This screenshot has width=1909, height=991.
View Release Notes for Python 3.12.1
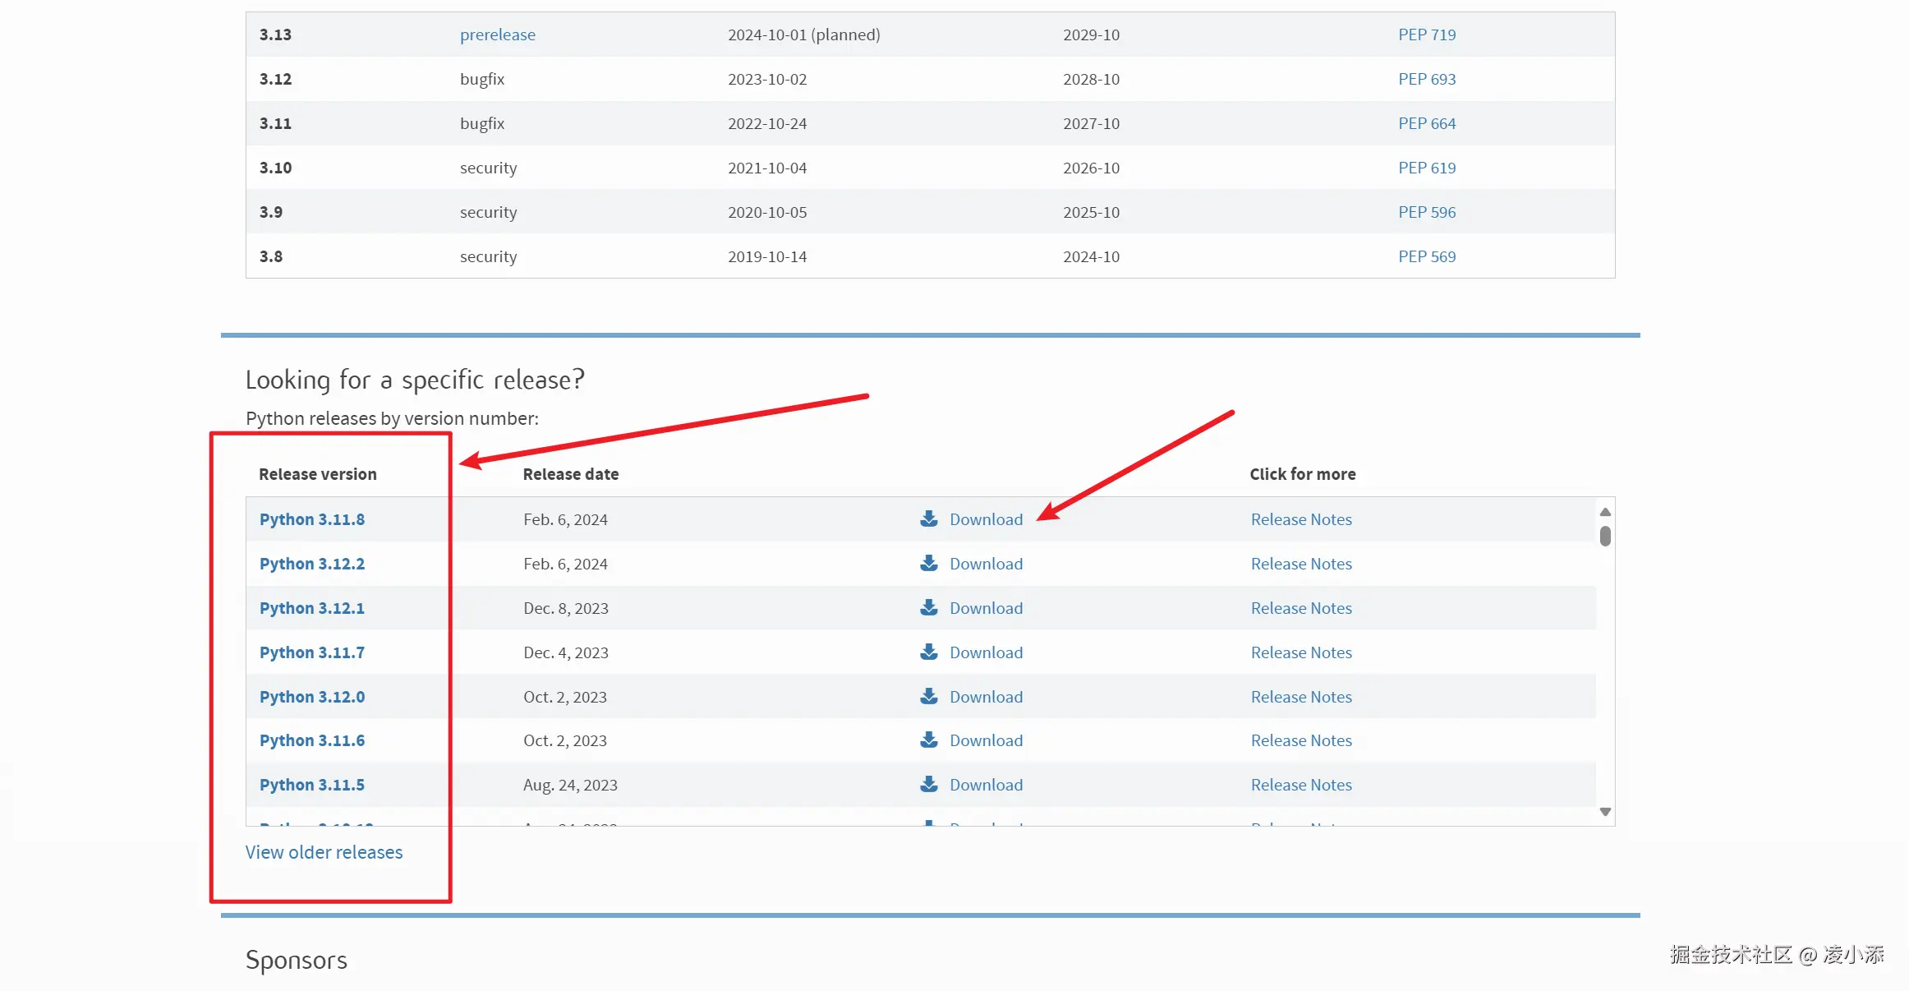(1300, 608)
